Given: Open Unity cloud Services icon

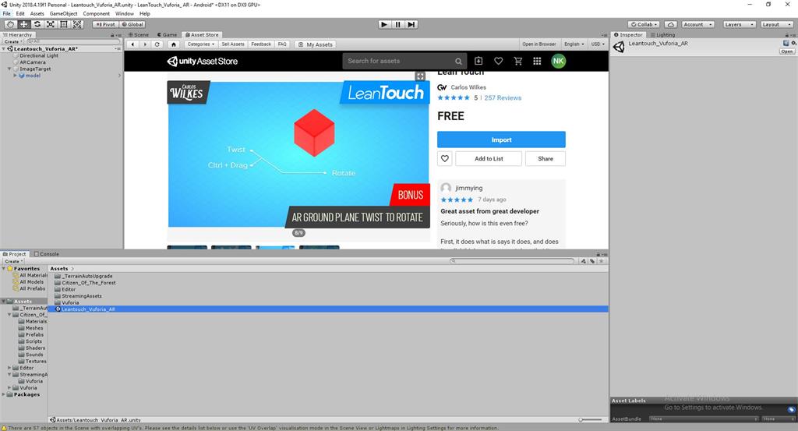Looking at the screenshot, I should pyautogui.click(x=671, y=24).
